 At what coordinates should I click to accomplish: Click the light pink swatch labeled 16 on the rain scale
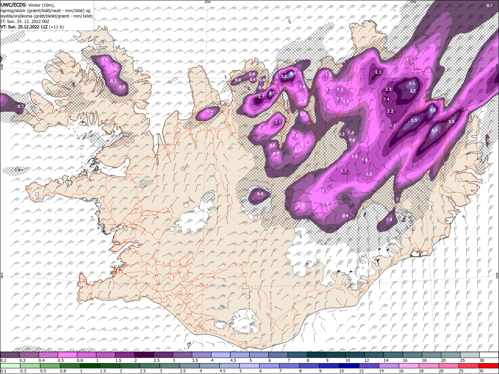pos(409,366)
